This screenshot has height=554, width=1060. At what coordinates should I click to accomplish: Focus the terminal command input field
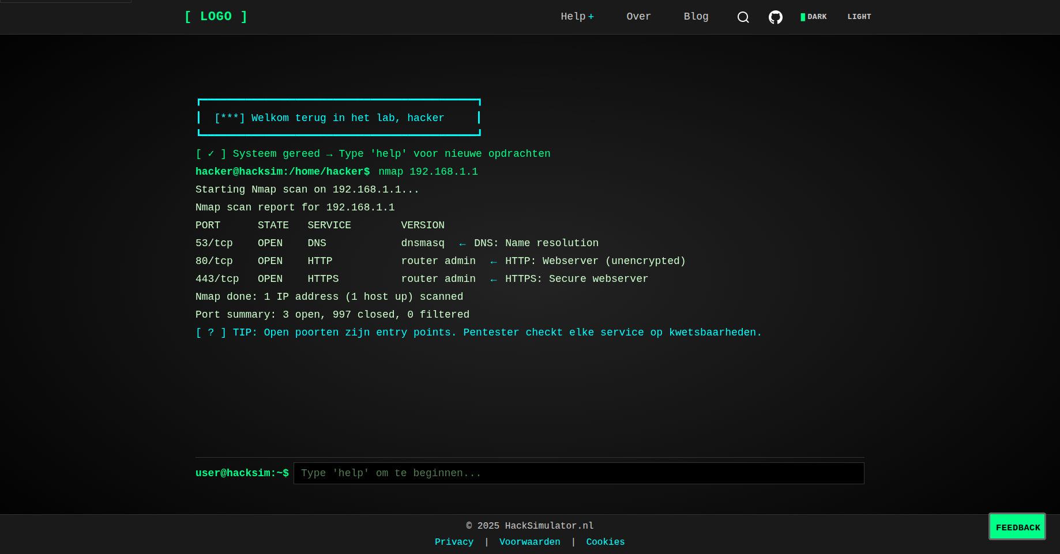[578, 473]
